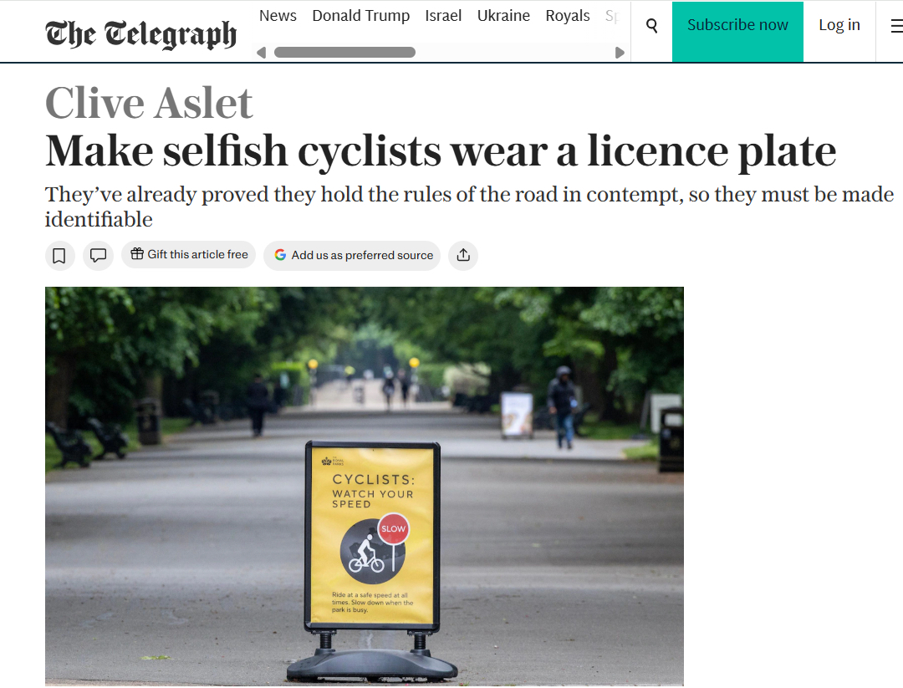This screenshot has height=688, width=903.
Task: Open the hamburger menu icon
Action: pos(895,26)
